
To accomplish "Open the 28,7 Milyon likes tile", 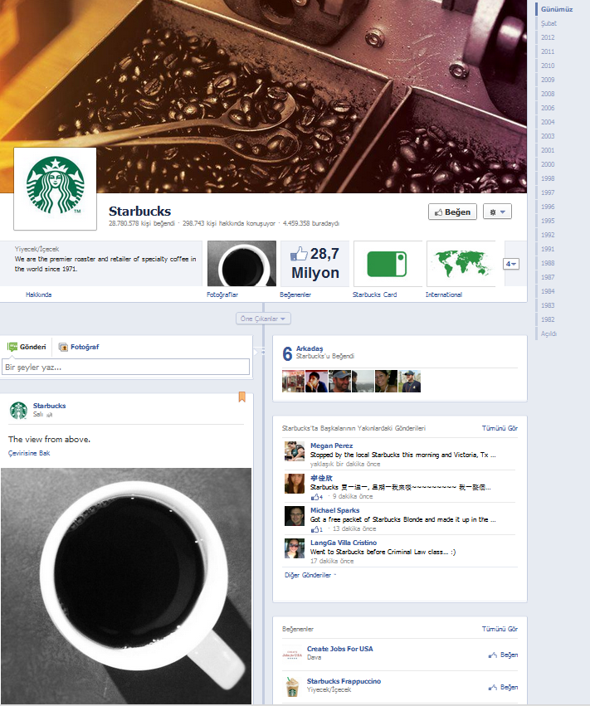I will (x=315, y=263).
